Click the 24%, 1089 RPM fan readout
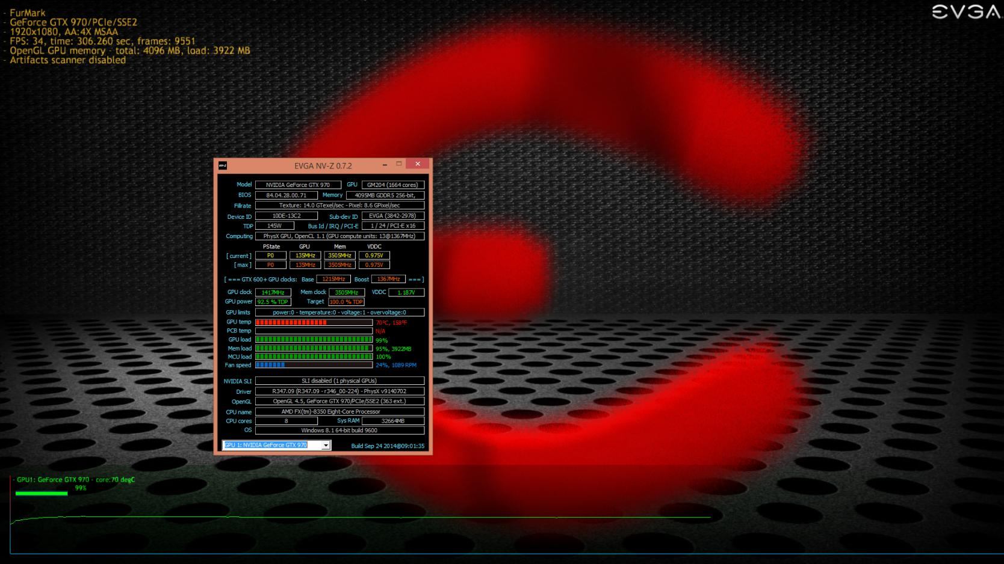 (x=395, y=366)
